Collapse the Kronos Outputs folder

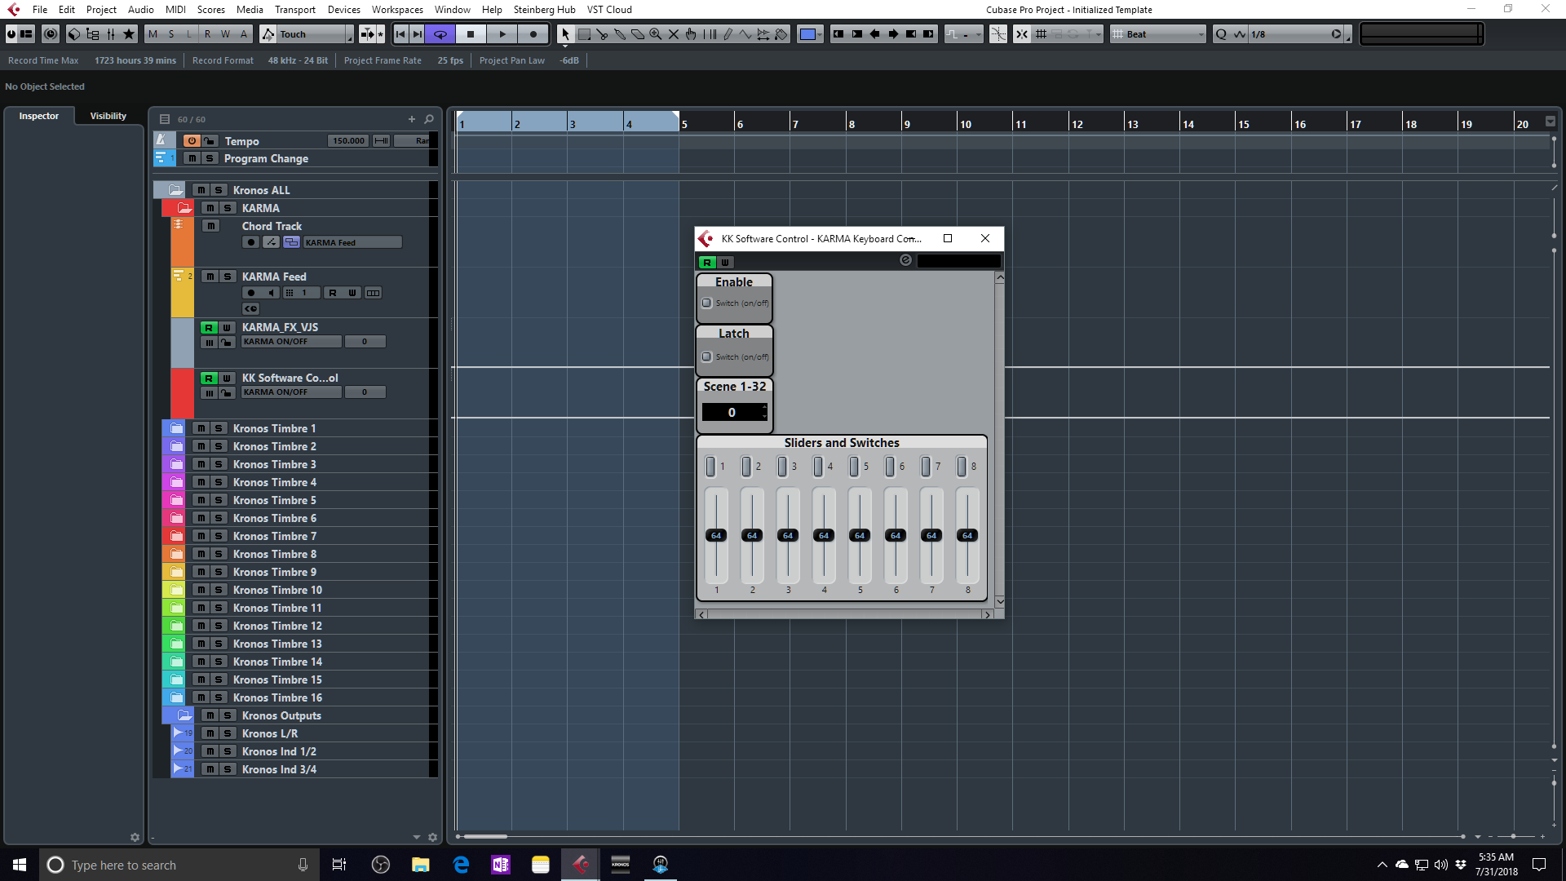[184, 715]
